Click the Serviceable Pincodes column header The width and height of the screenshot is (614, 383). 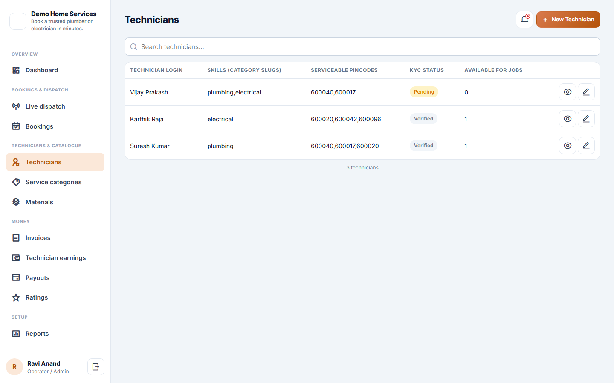coord(344,70)
